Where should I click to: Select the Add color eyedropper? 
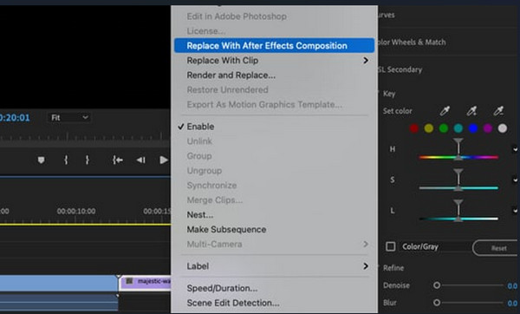(471, 111)
